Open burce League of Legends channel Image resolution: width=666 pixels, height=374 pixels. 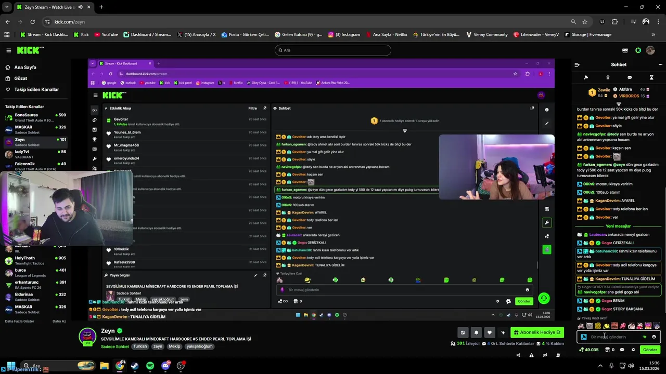coord(35,273)
